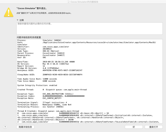Click the document icon in title bar
This screenshot has width=166, height=132.
pyautogui.click(x=69, y=2)
